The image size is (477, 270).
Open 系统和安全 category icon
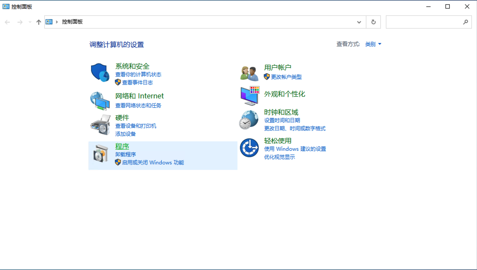(x=99, y=72)
